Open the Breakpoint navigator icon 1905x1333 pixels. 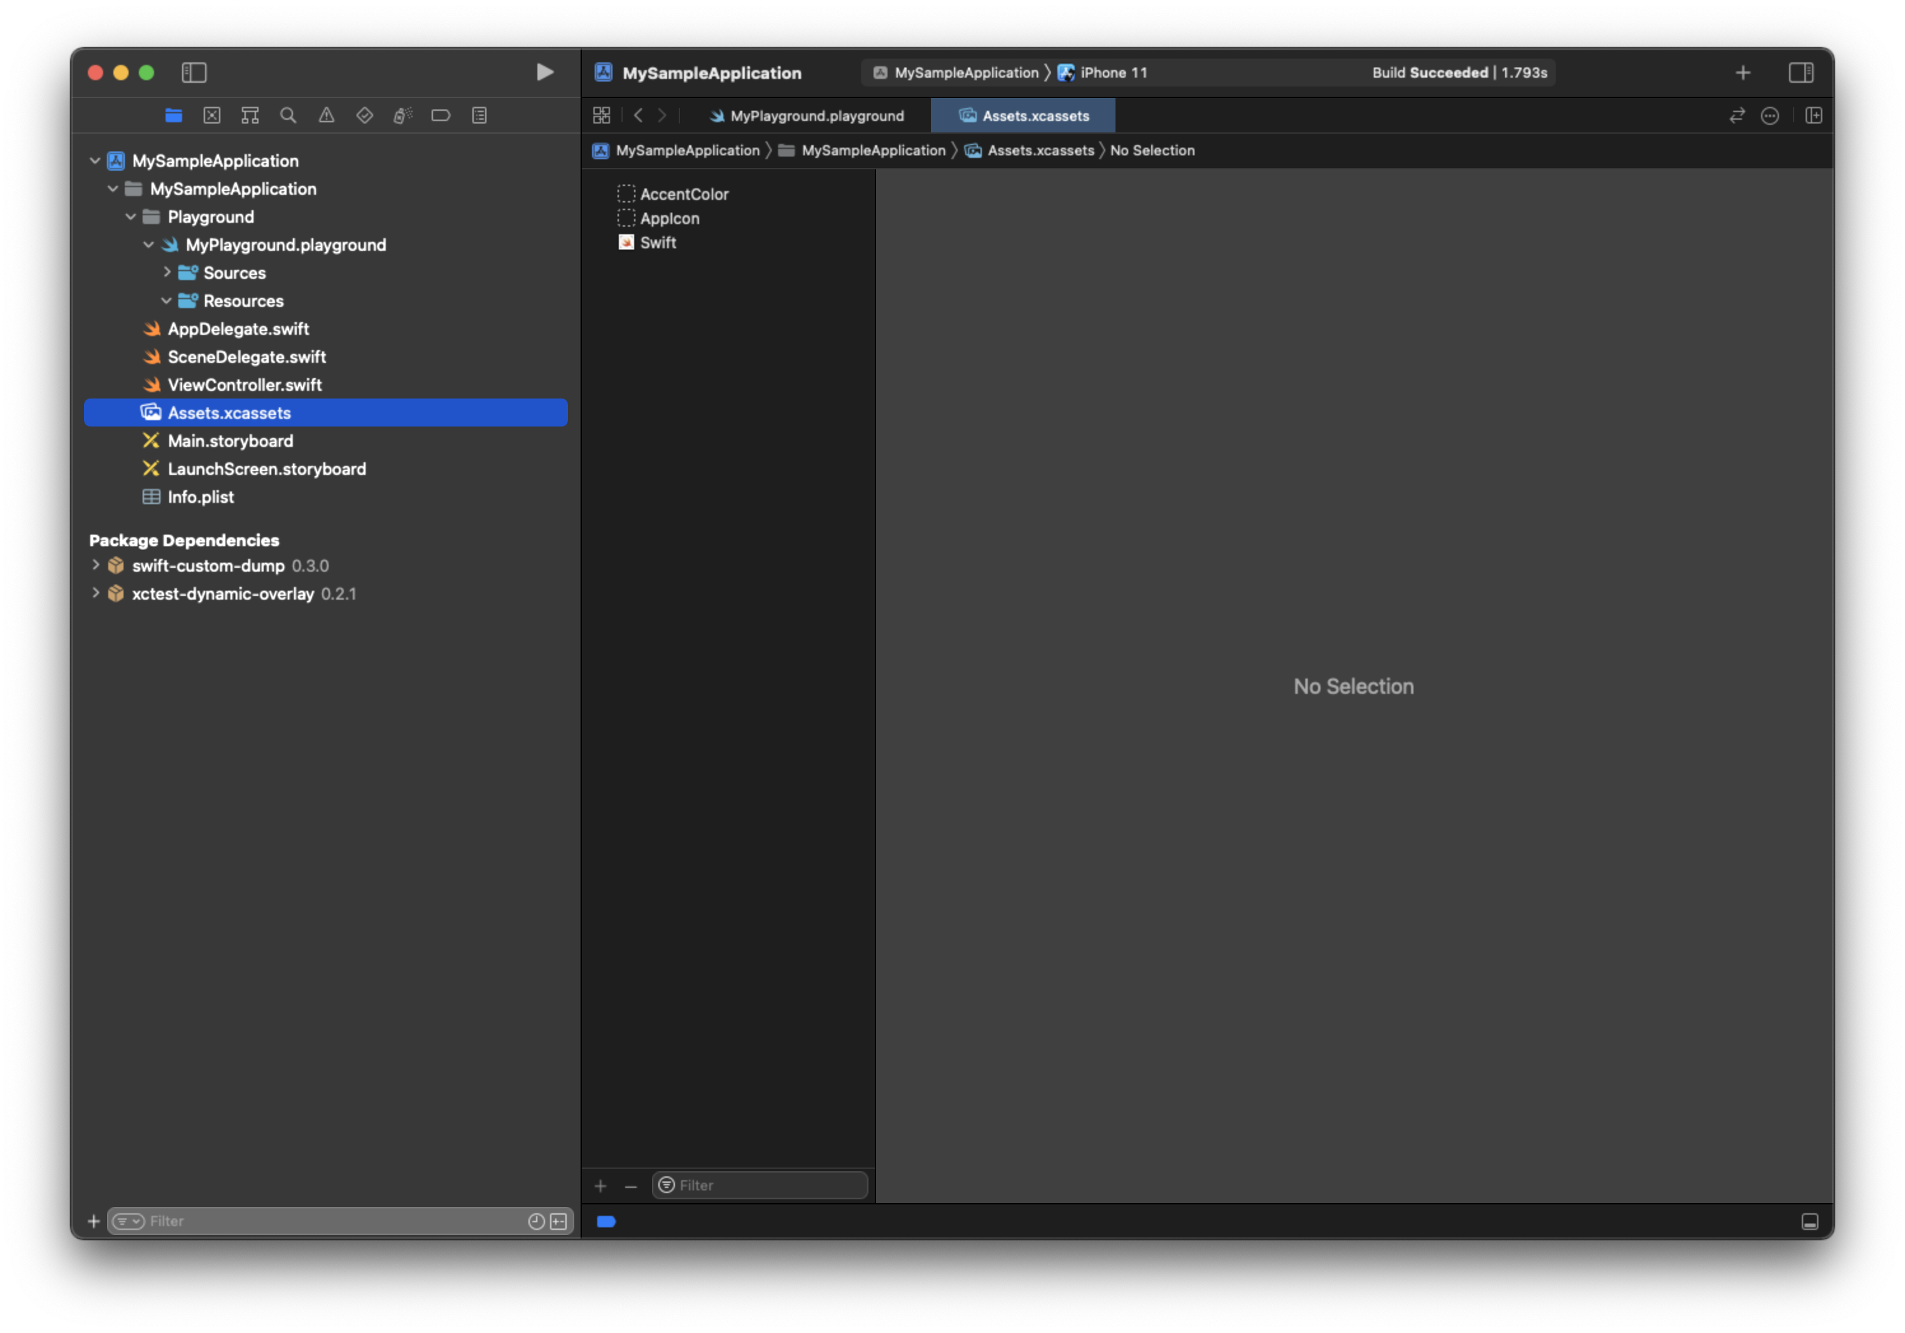tap(441, 115)
